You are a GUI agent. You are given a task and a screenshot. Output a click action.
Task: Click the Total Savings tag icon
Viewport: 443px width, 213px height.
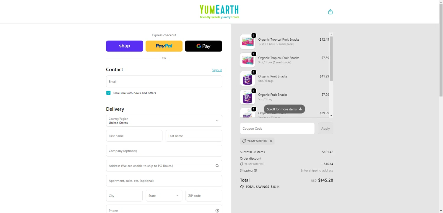point(242,187)
